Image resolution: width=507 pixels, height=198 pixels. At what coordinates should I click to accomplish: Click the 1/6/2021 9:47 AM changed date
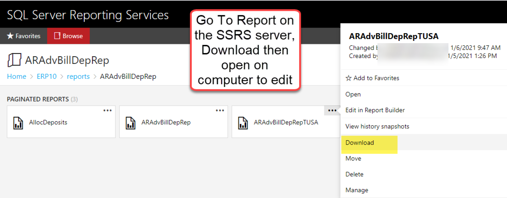point(475,48)
